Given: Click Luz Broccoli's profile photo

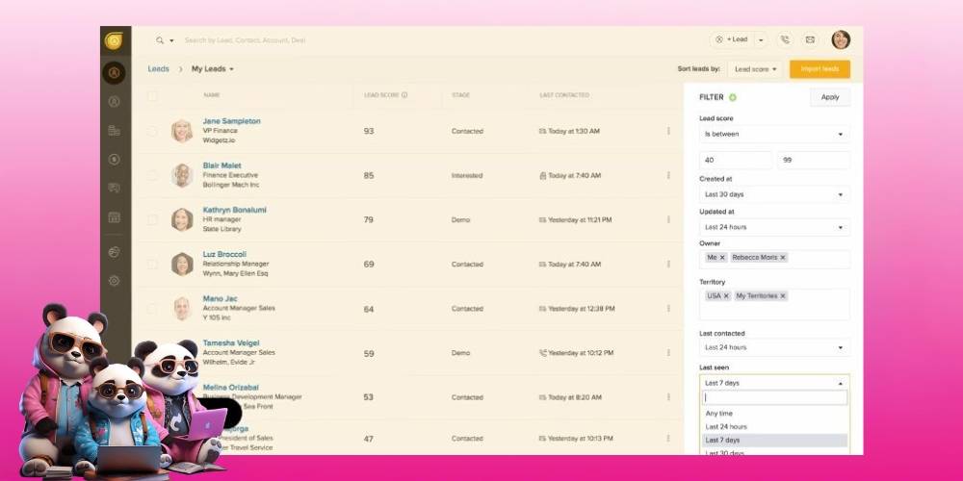Looking at the screenshot, I should point(182,265).
